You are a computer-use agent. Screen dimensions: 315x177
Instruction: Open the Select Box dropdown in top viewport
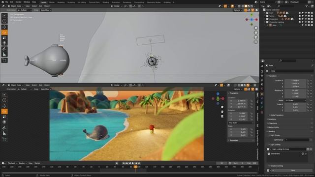click(46, 10)
